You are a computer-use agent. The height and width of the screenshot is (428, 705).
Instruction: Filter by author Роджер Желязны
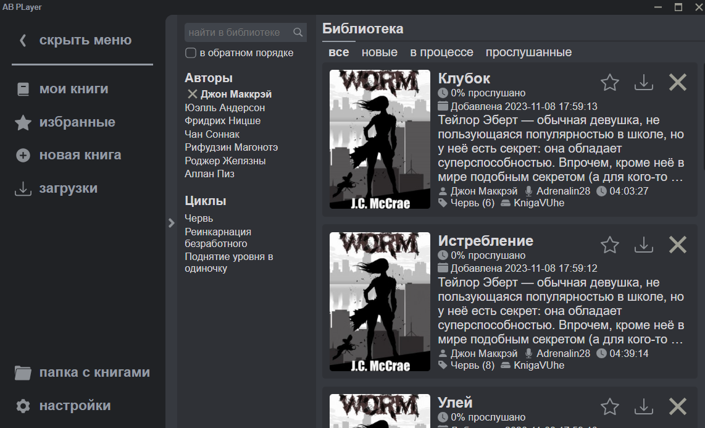tap(225, 161)
